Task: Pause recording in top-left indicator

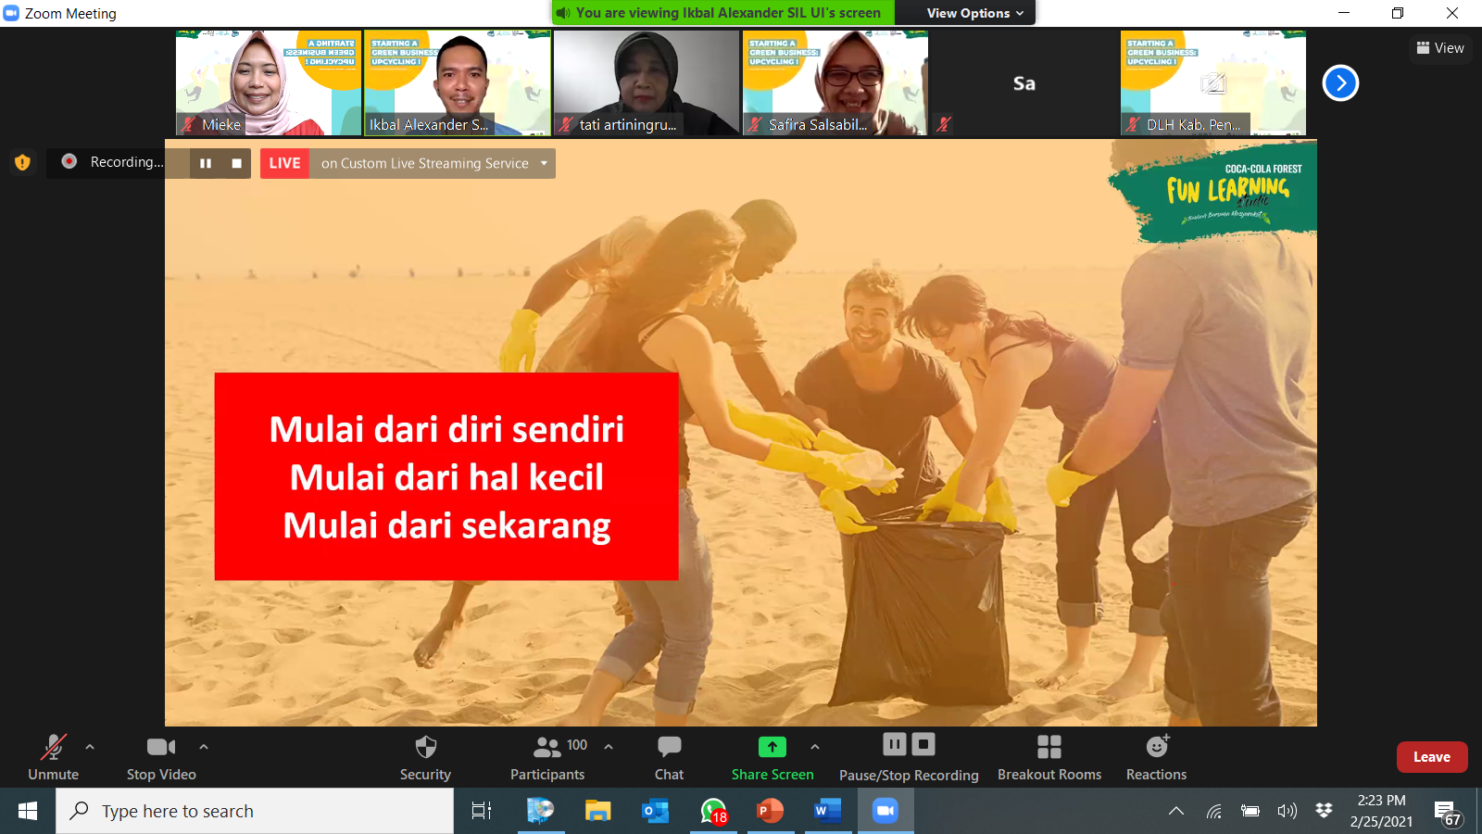Action: (x=206, y=163)
